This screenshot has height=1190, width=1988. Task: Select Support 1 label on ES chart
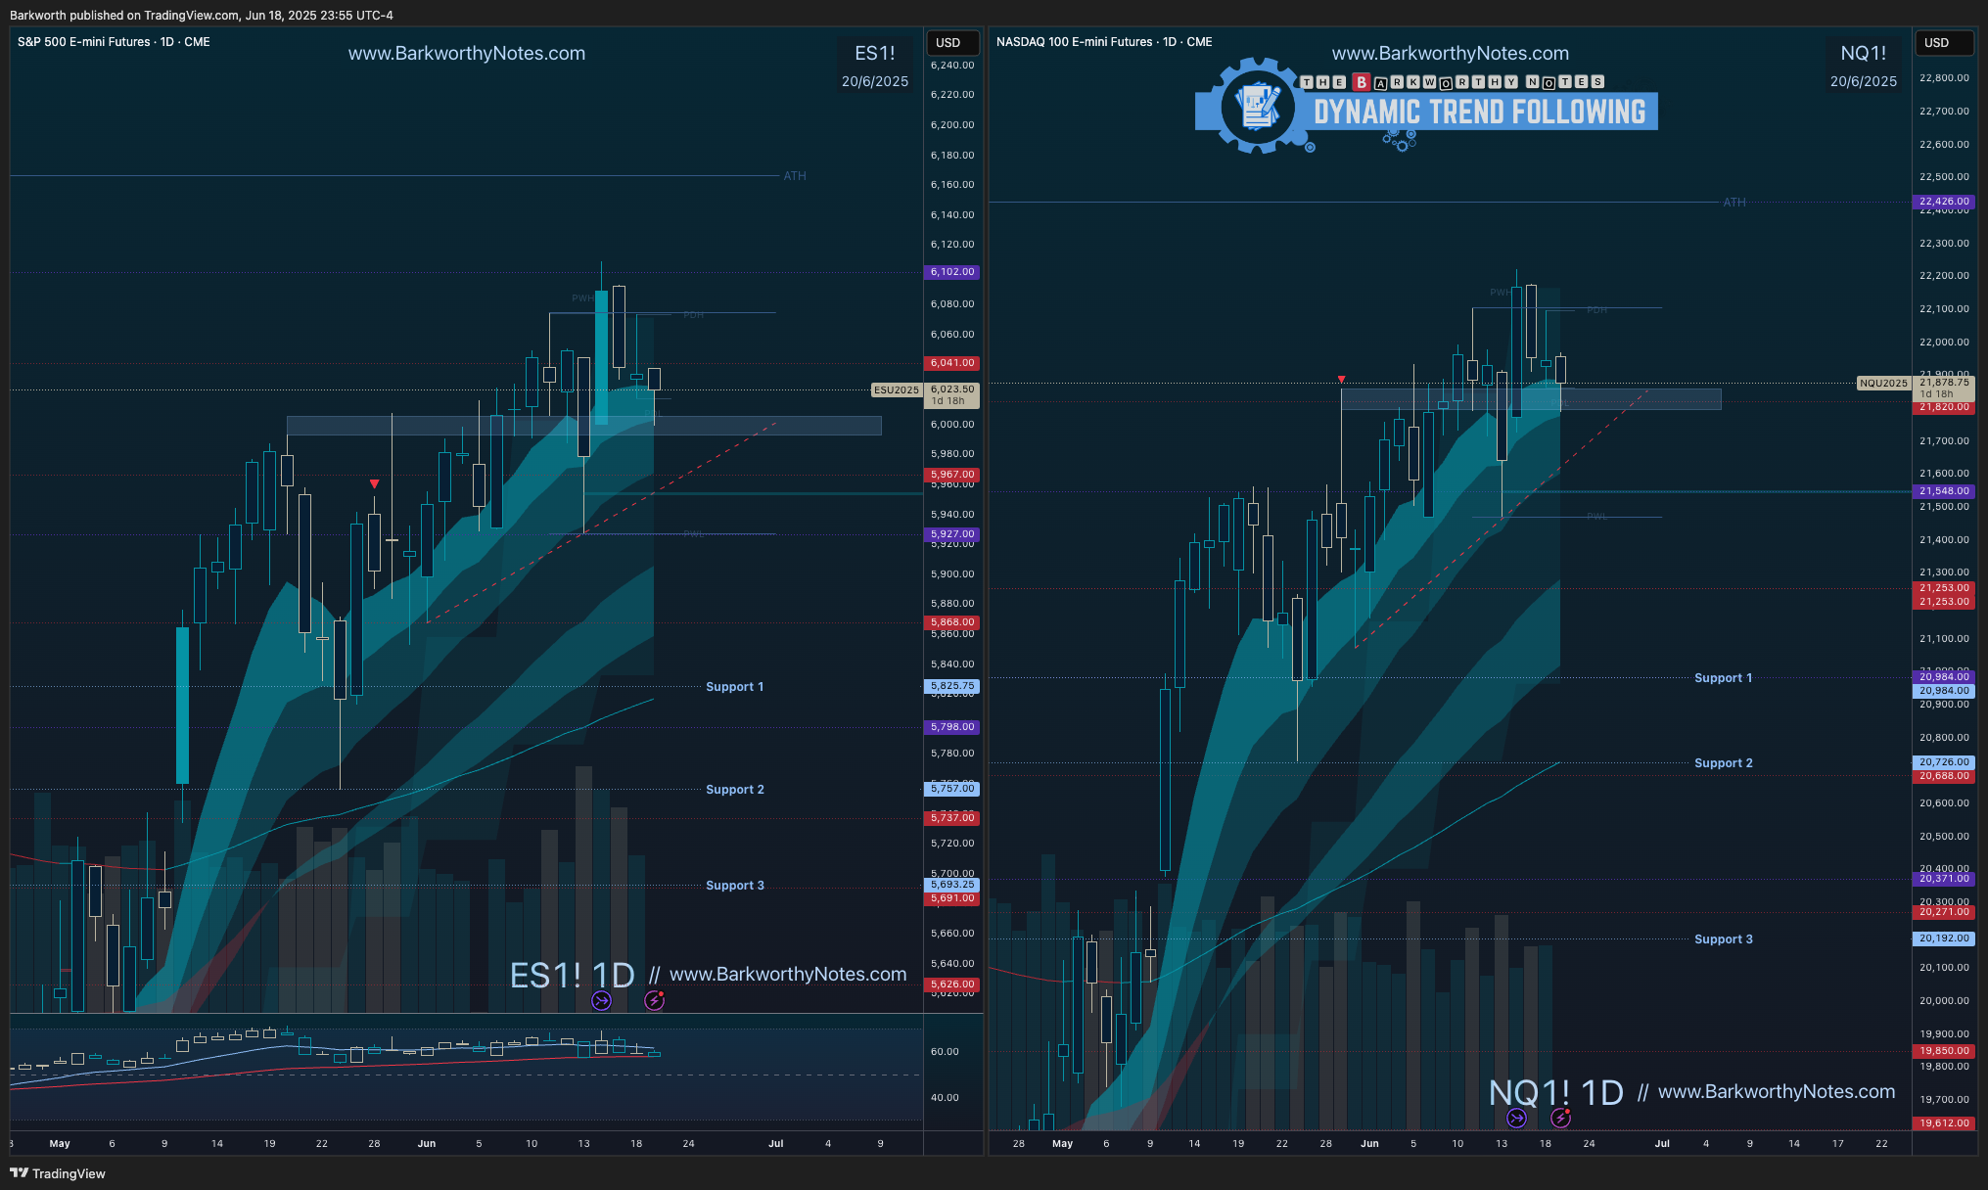(x=735, y=687)
